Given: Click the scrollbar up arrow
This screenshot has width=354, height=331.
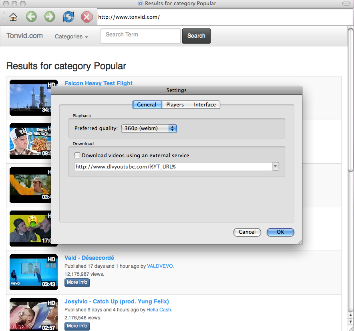Looking at the screenshot, I should [x=350, y=315].
